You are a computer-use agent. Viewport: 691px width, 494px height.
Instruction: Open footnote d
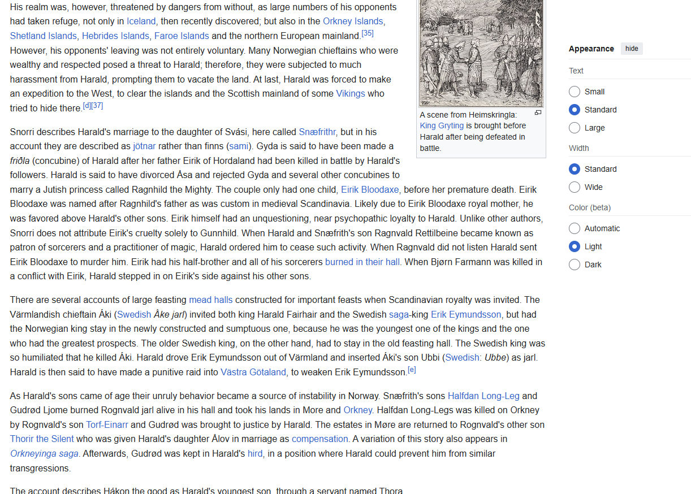pyautogui.click(x=87, y=105)
